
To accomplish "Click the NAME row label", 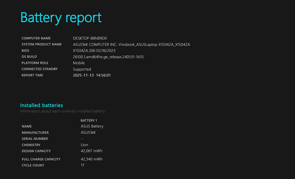I will click(x=27, y=126).
